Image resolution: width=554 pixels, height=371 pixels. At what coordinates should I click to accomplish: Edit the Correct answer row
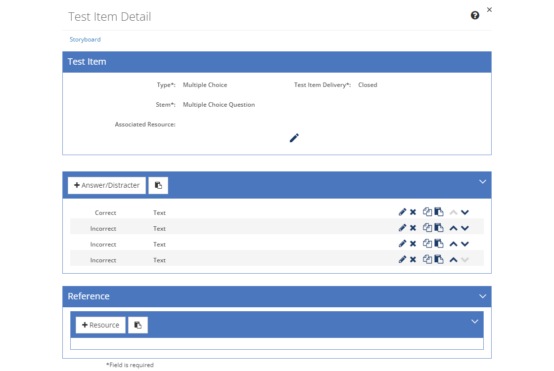pyautogui.click(x=402, y=212)
